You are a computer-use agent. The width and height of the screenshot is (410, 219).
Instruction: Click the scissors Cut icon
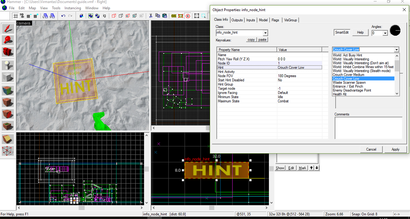click(151, 16)
